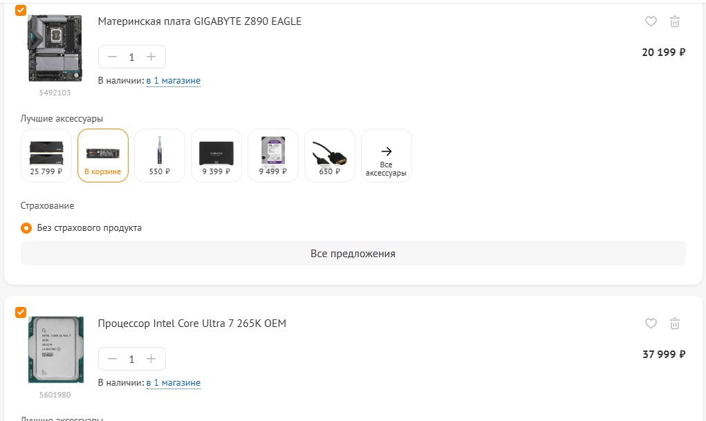This screenshot has width=706, height=421.
Task: Open Все аксессуары arrow tile
Action: [x=387, y=156]
